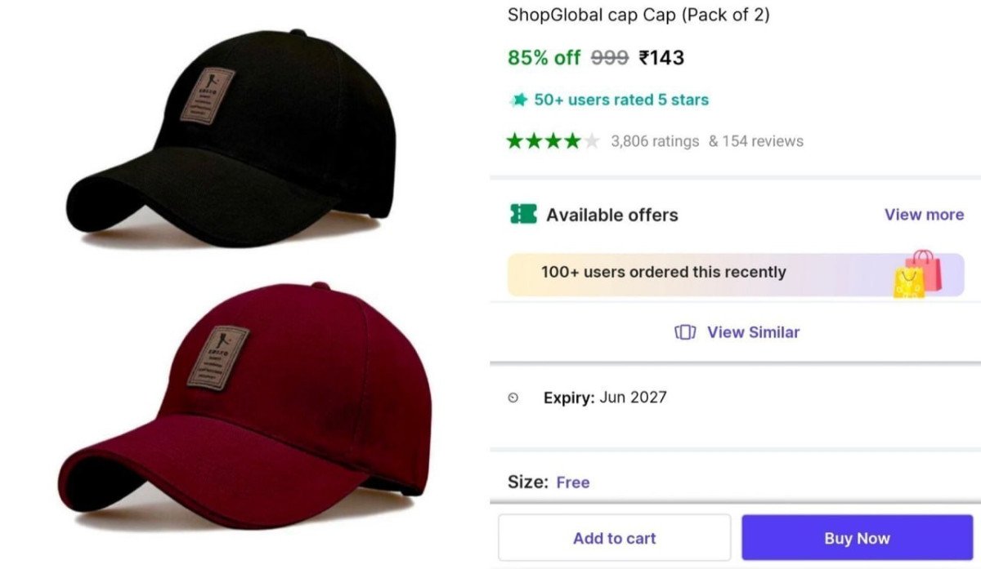Click the shopping bags icon in the banner
Viewport: 981px width, 569px height.
coord(914,273)
